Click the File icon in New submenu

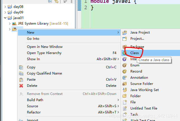(125, 102)
